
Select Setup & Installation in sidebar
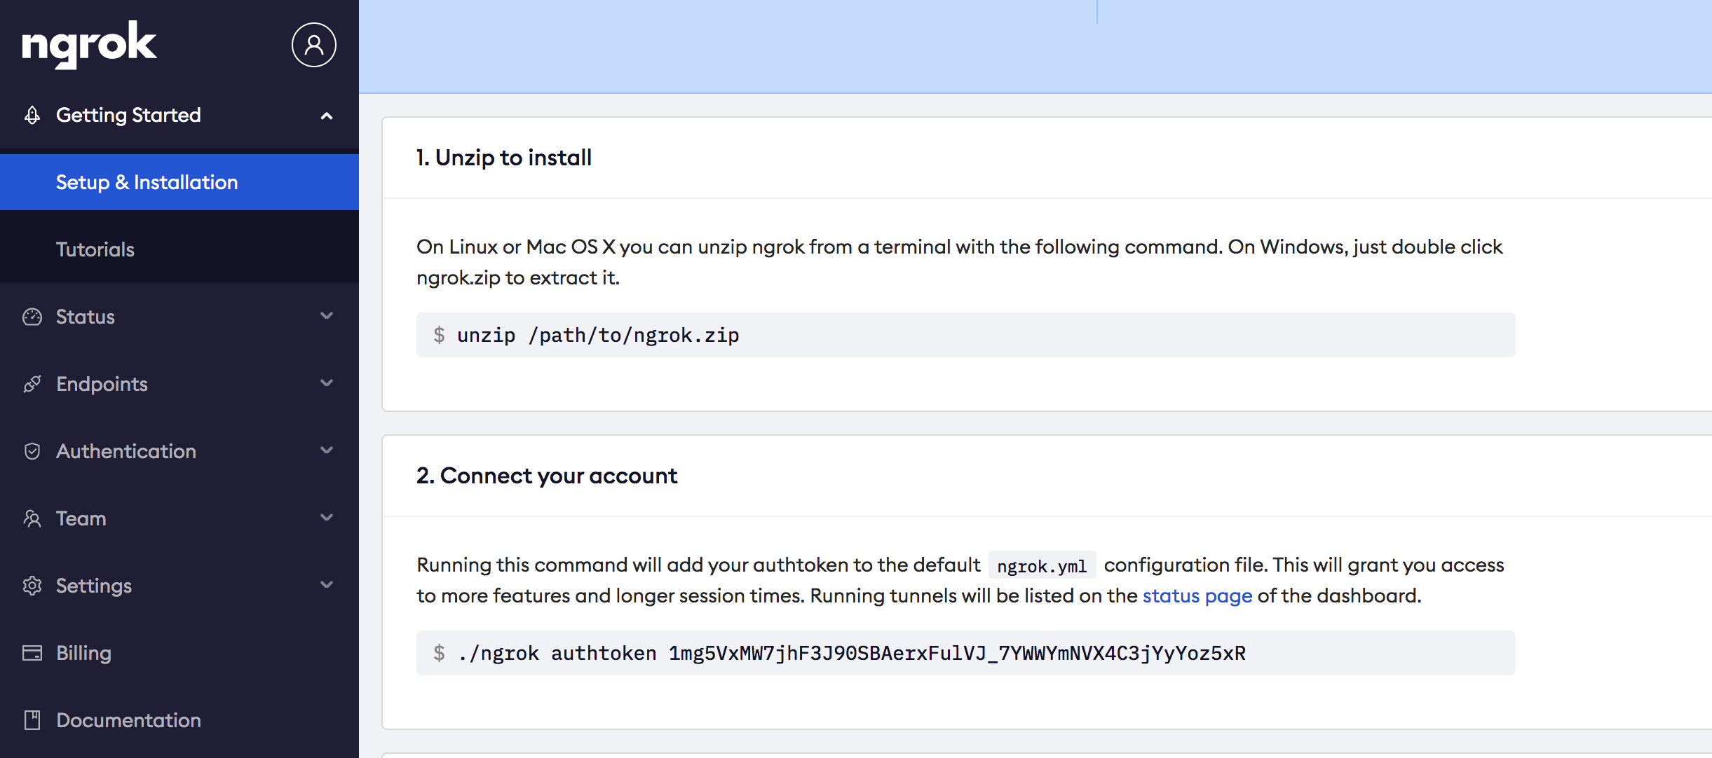[x=179, y=182]
